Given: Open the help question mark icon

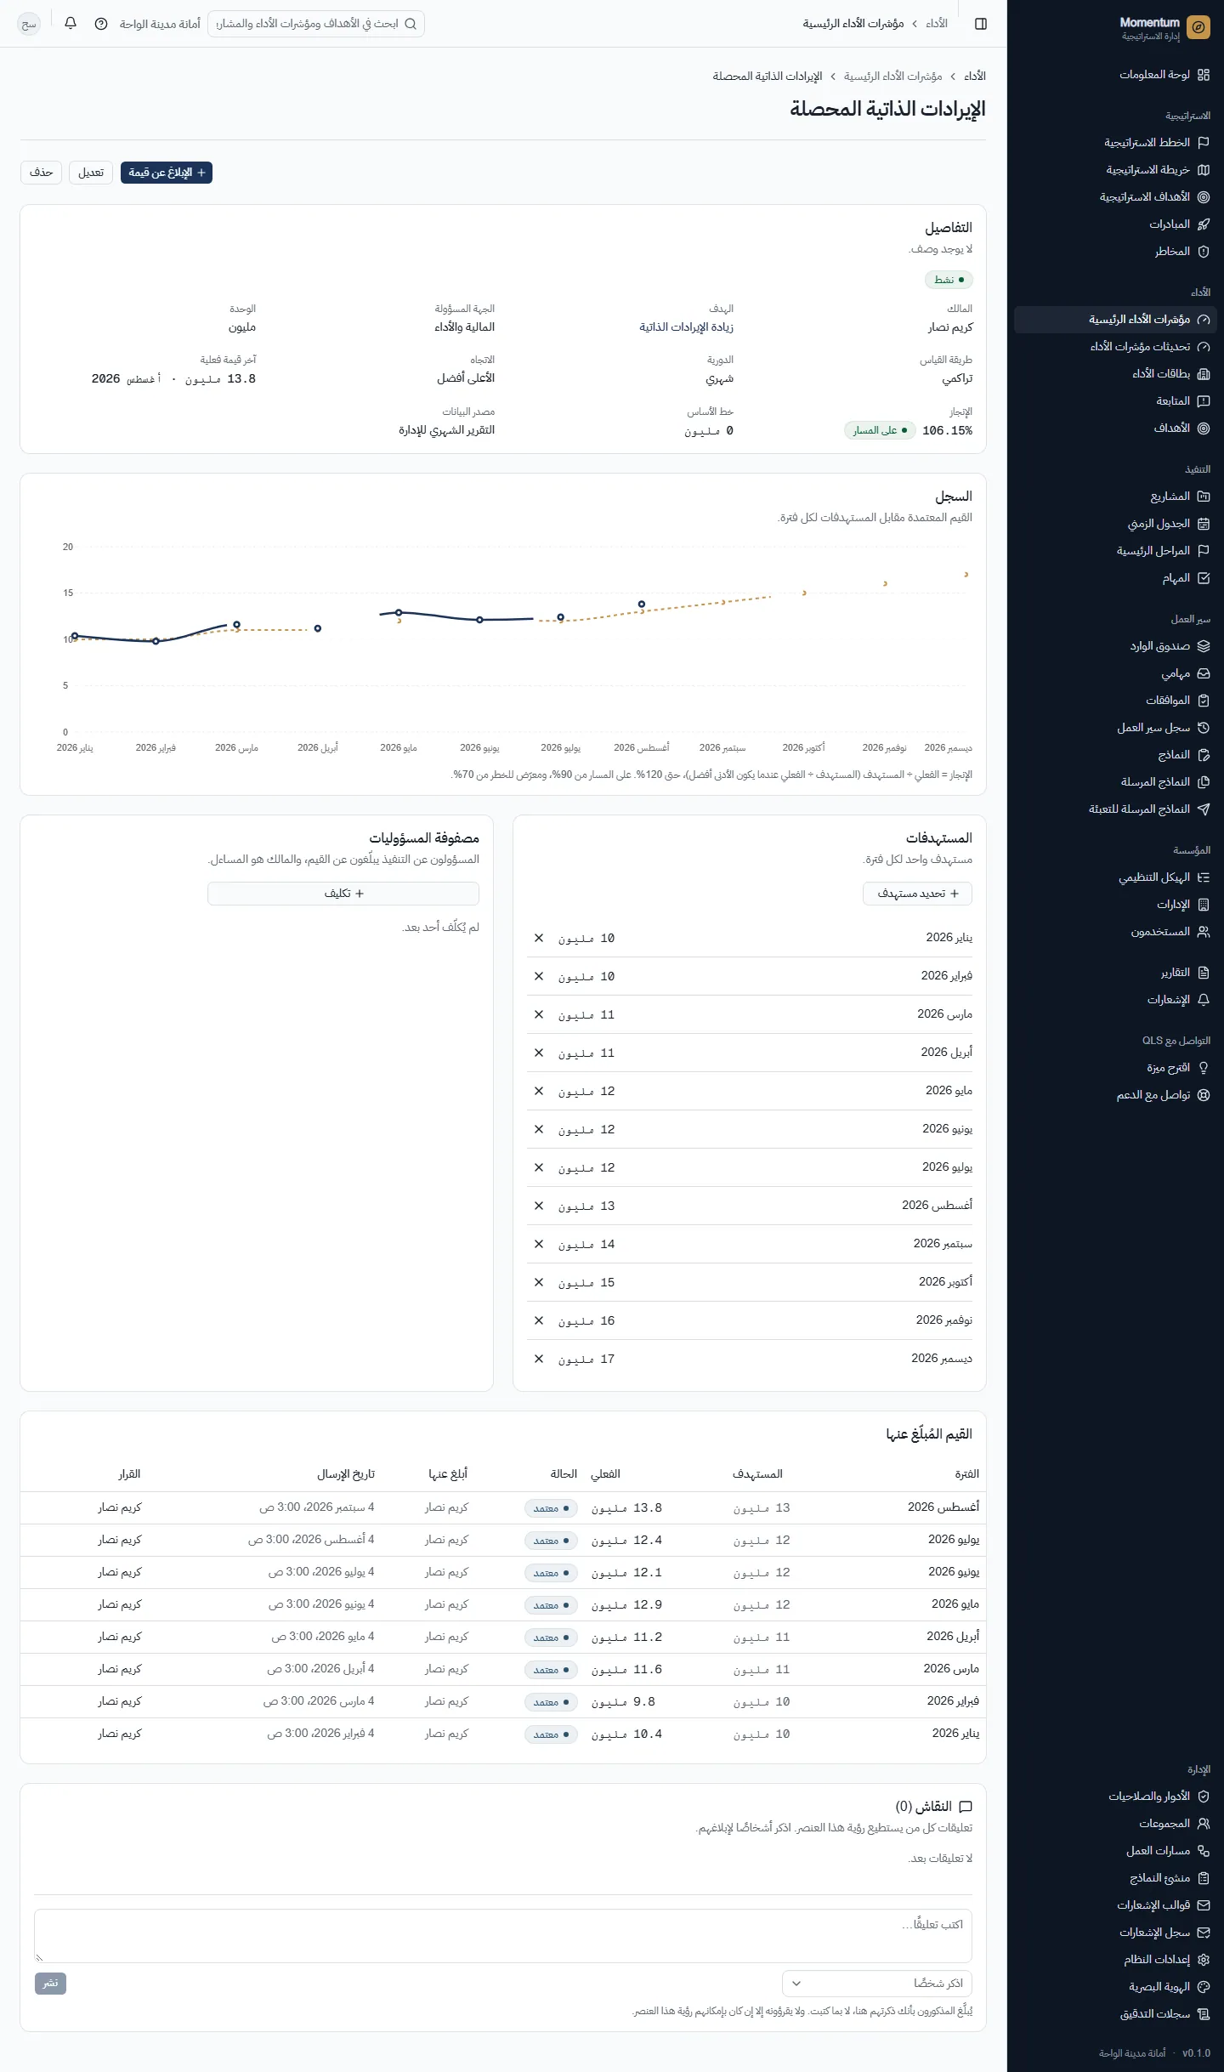Looking at the screenshot, I should 101,24.
